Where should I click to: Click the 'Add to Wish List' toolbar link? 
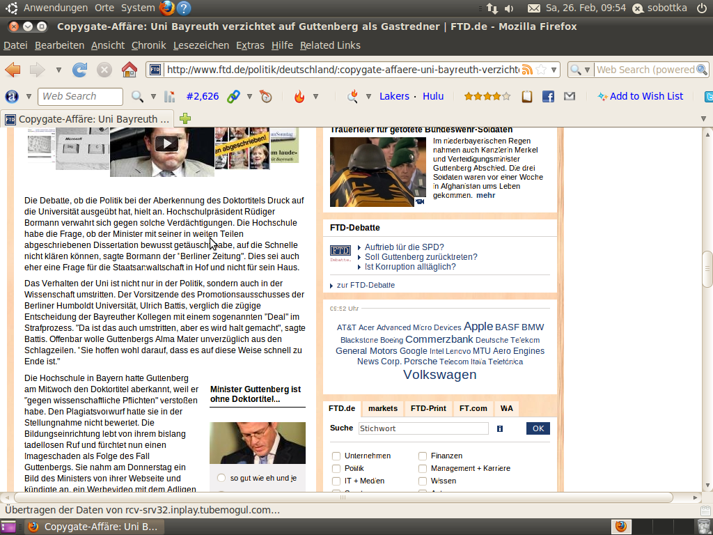tap(646, 96)
